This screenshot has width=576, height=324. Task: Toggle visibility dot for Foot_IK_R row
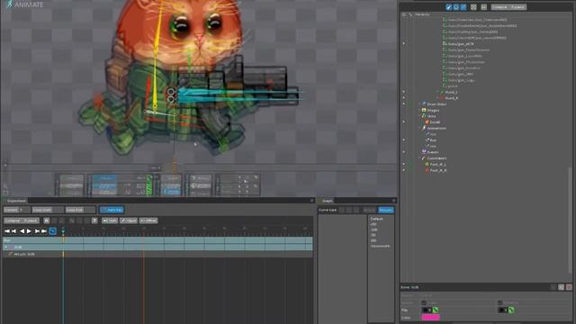point(404,170)
